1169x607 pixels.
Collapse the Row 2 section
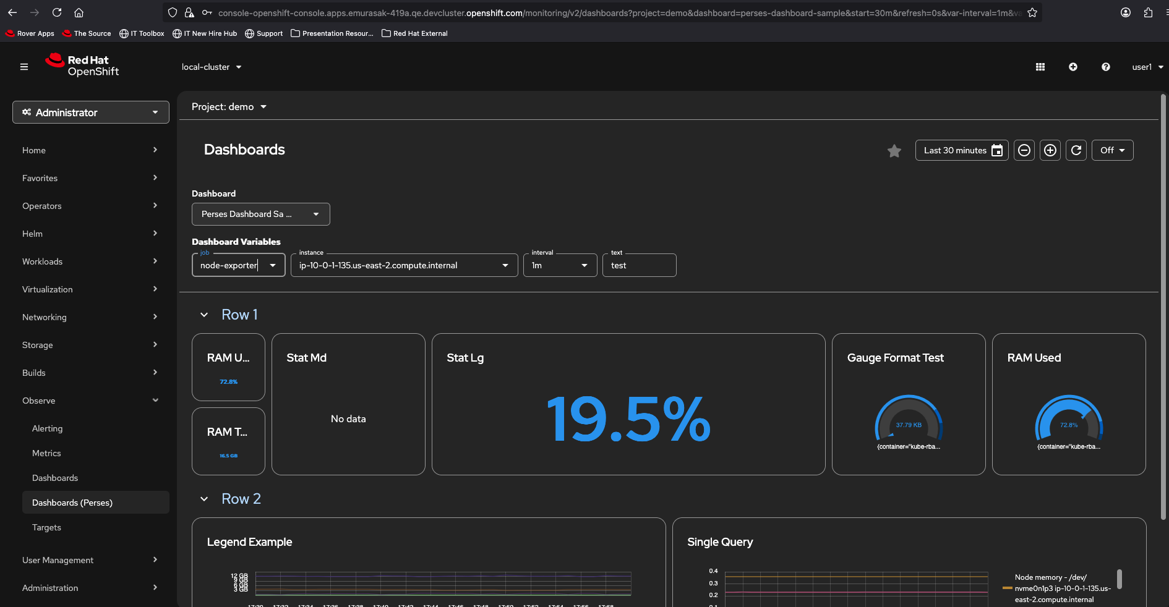[204, 499]
